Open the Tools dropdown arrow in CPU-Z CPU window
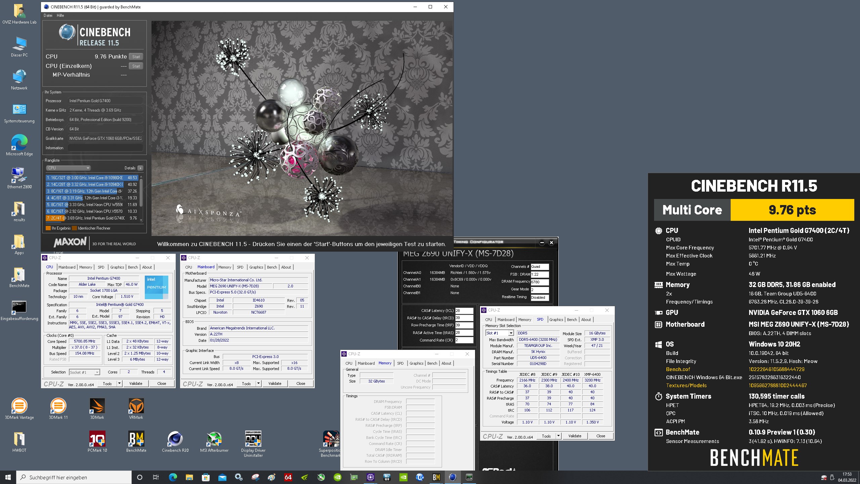 (119, 384)
